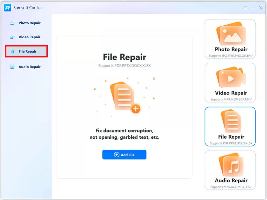
Task: Click 'Supports JPG,JPEG,PNG,GIF,BMP' text
Action: click(x=231, y=56)
